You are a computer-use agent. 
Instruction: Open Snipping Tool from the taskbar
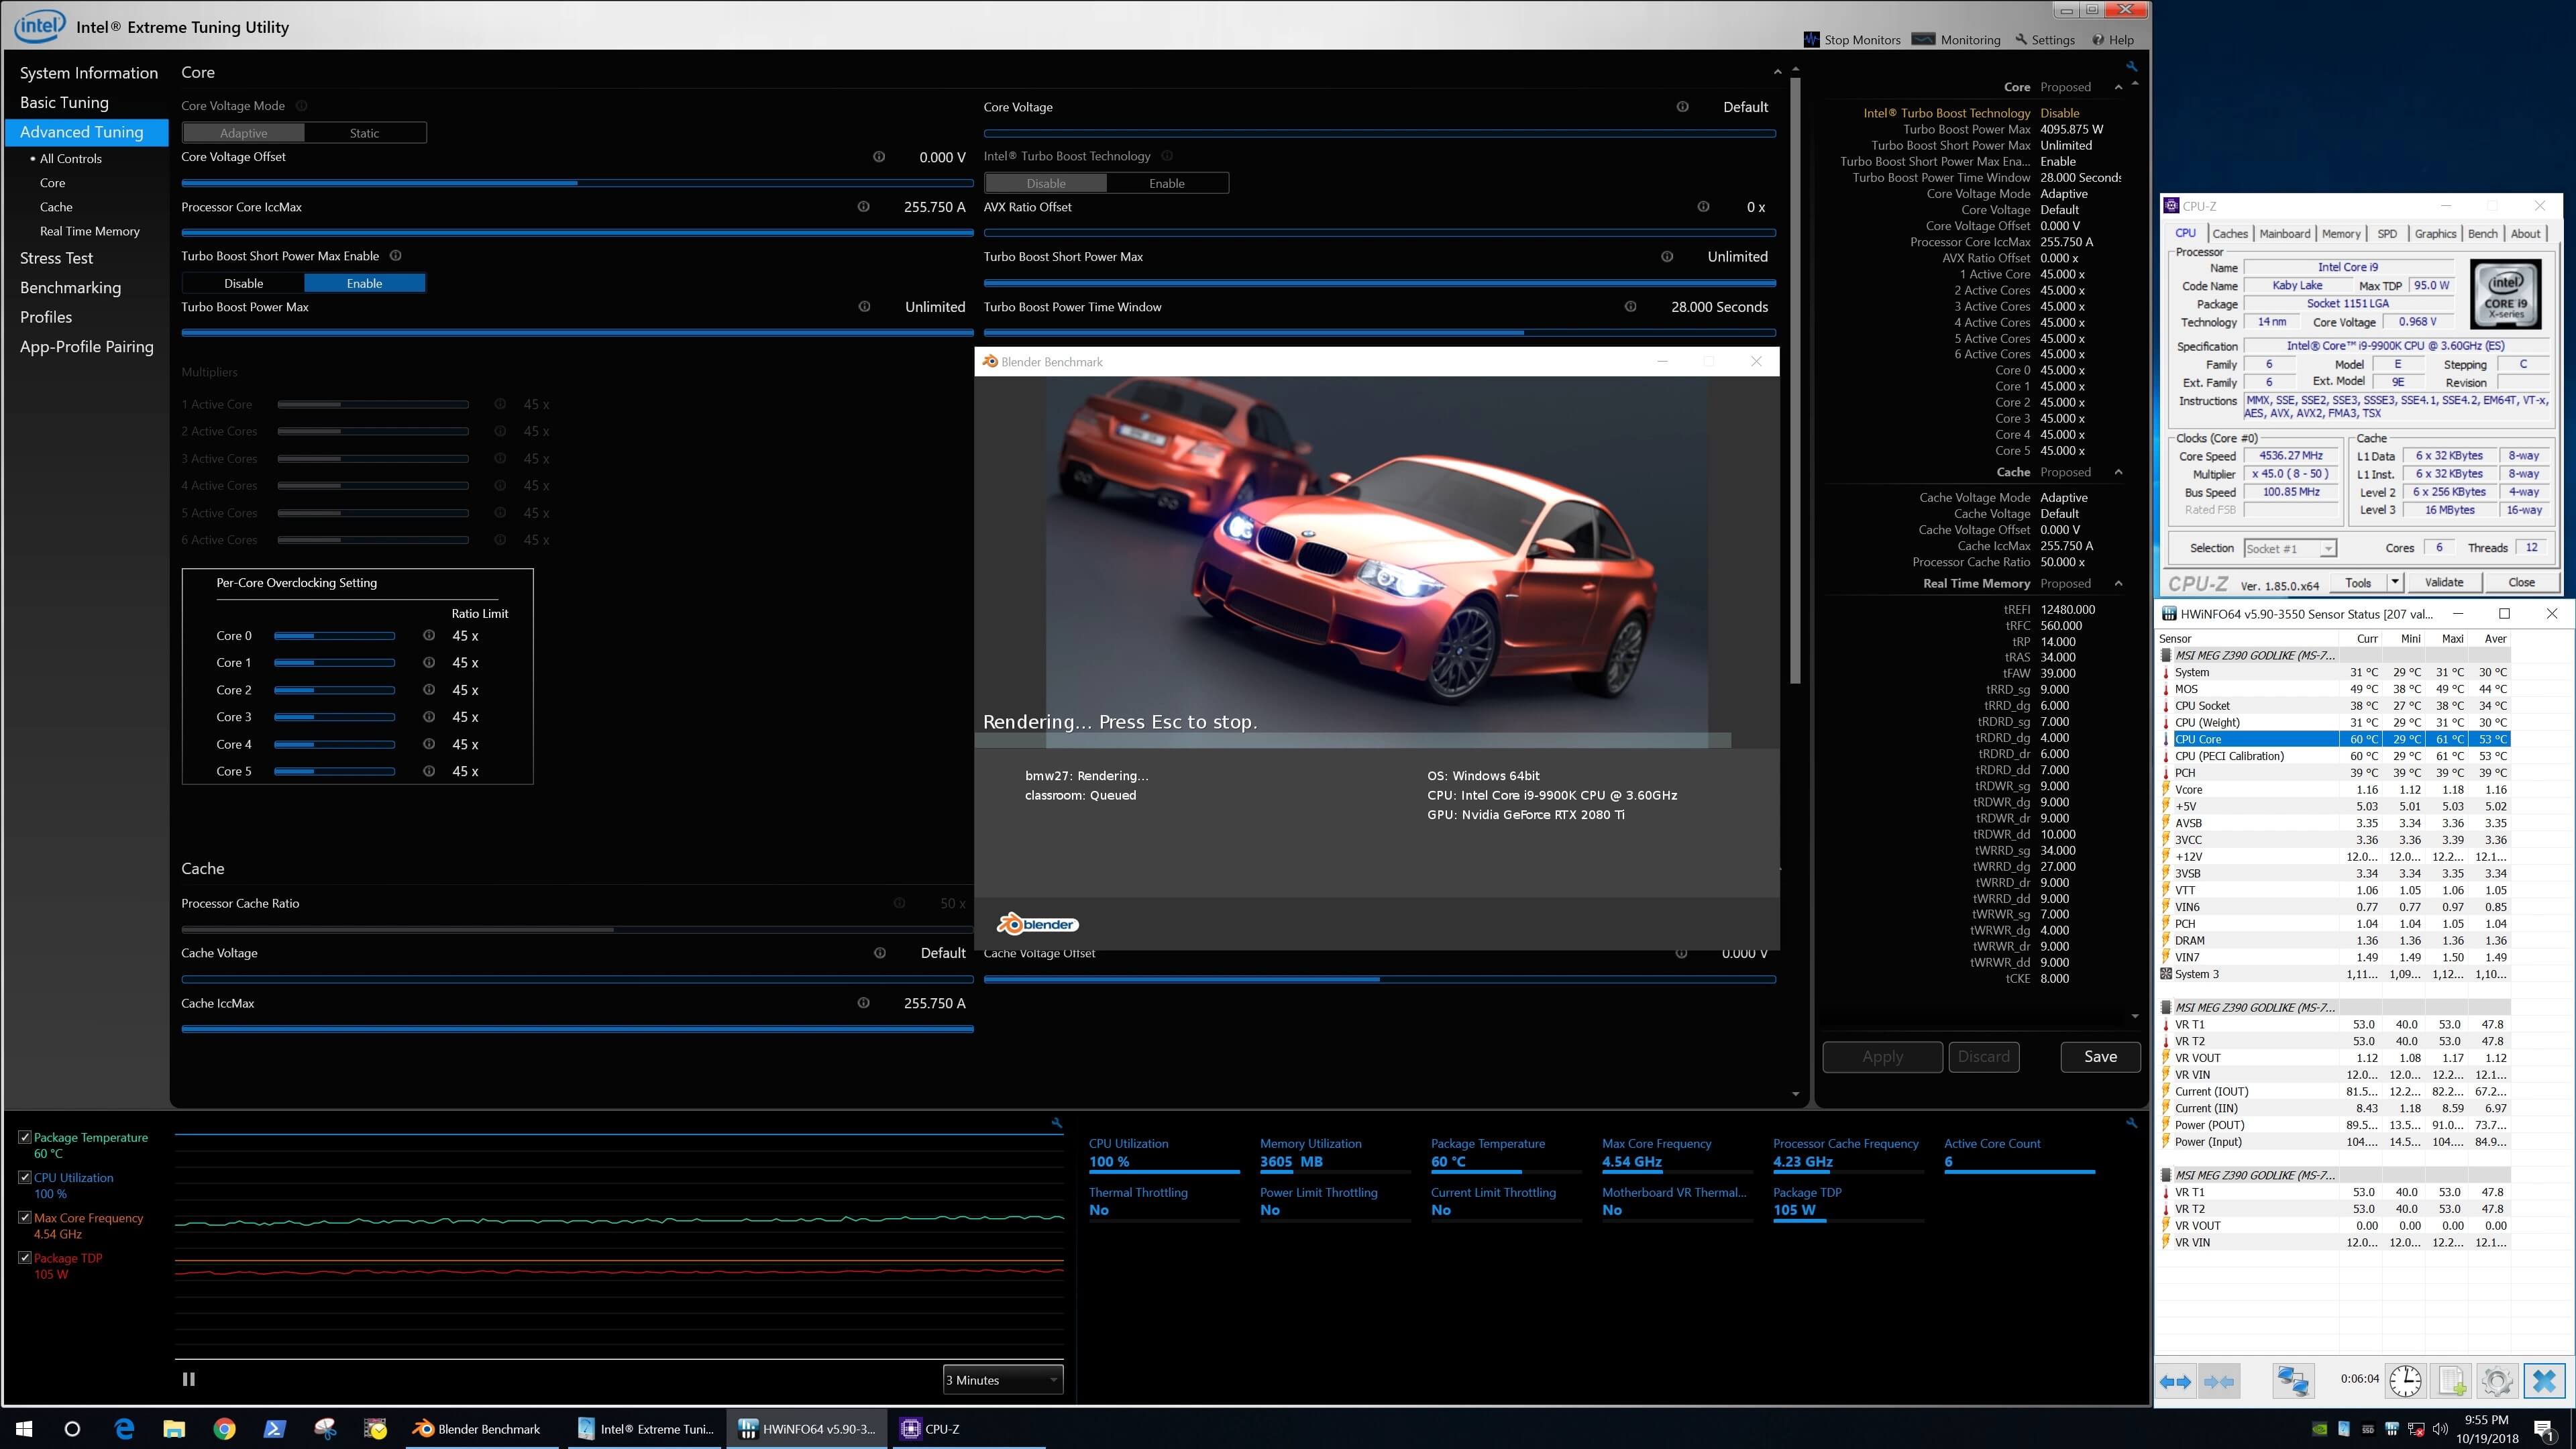click(x=325, y=1429)
